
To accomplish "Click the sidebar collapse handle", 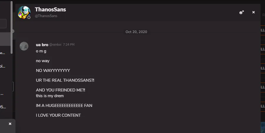I will pos(13,31).
